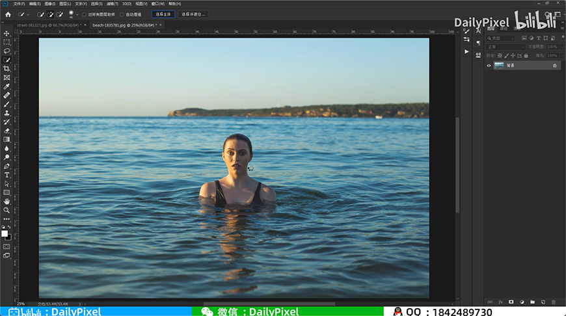Screen dimensions: 566x316
Task: Open the layer blend mode dropdown 正常
Action: click(x=505, y=47)
